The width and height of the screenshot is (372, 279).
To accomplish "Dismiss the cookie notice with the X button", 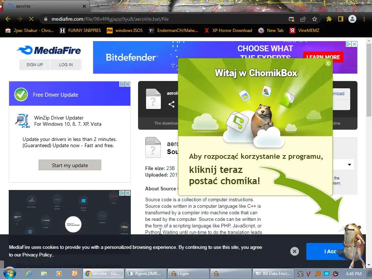I will tap(294, 251).
